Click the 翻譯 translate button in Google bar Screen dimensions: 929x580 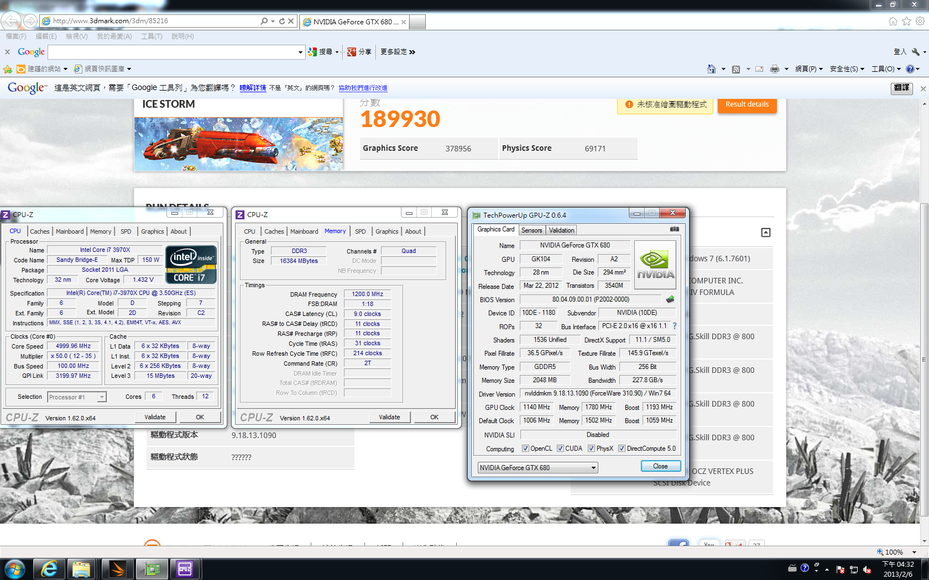tap(902, 88)
